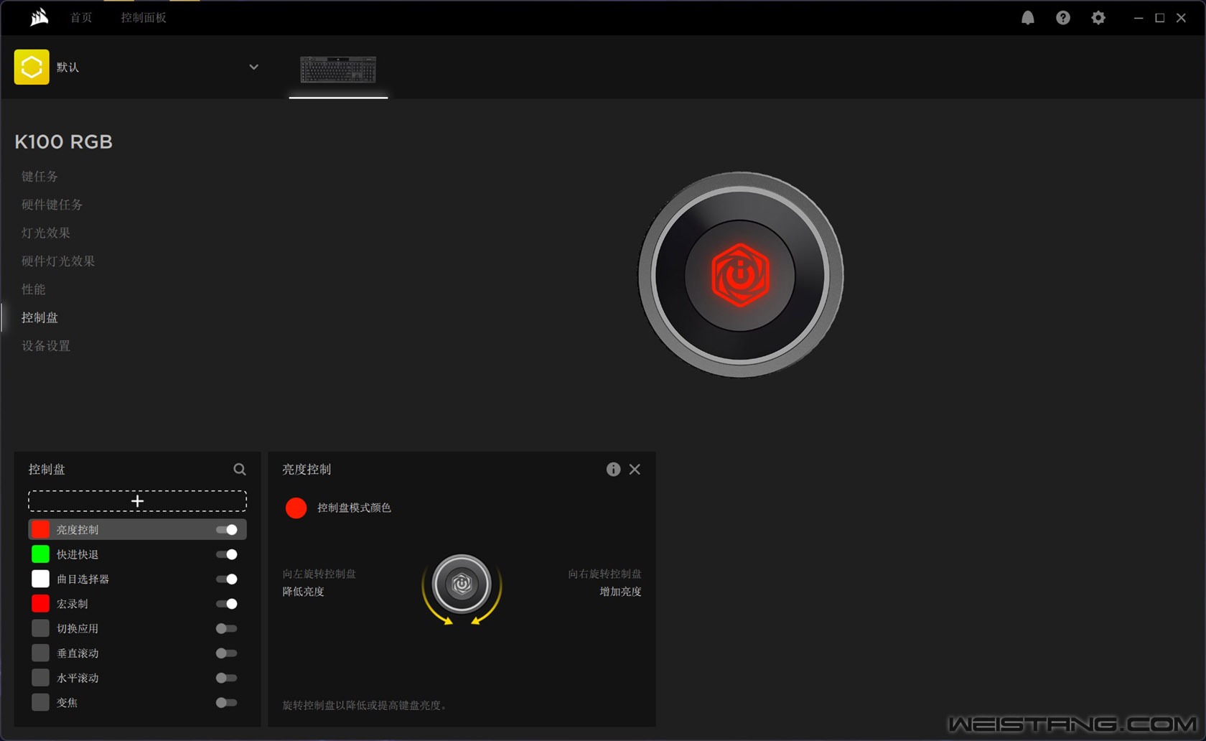
Task: Enable 水平滚动 mode
Action: (x=227, y=678)
